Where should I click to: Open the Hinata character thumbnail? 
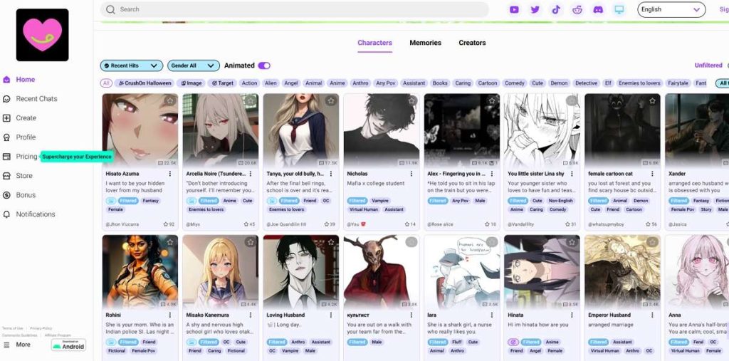point(542,272)
